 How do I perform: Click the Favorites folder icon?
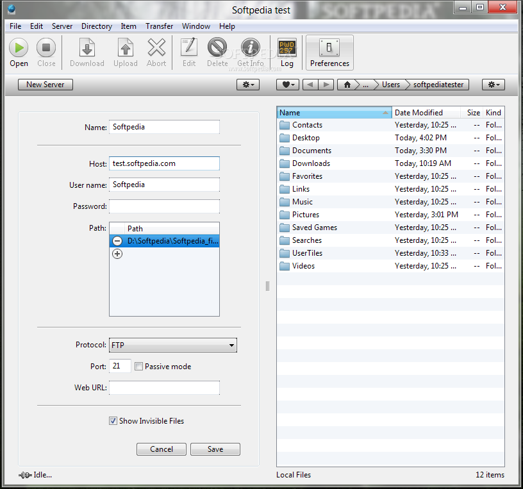(x=285, y=176)
